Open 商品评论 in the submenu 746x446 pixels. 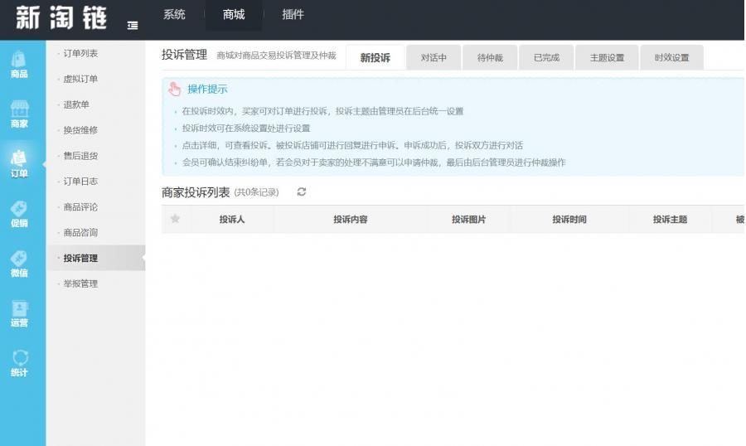pos(80,207)
